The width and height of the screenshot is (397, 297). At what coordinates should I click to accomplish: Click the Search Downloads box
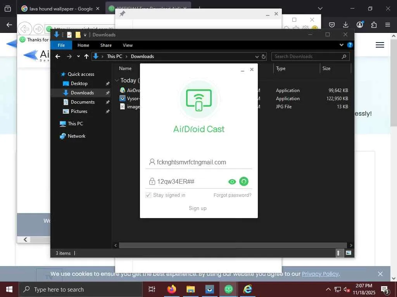[311, 56]
